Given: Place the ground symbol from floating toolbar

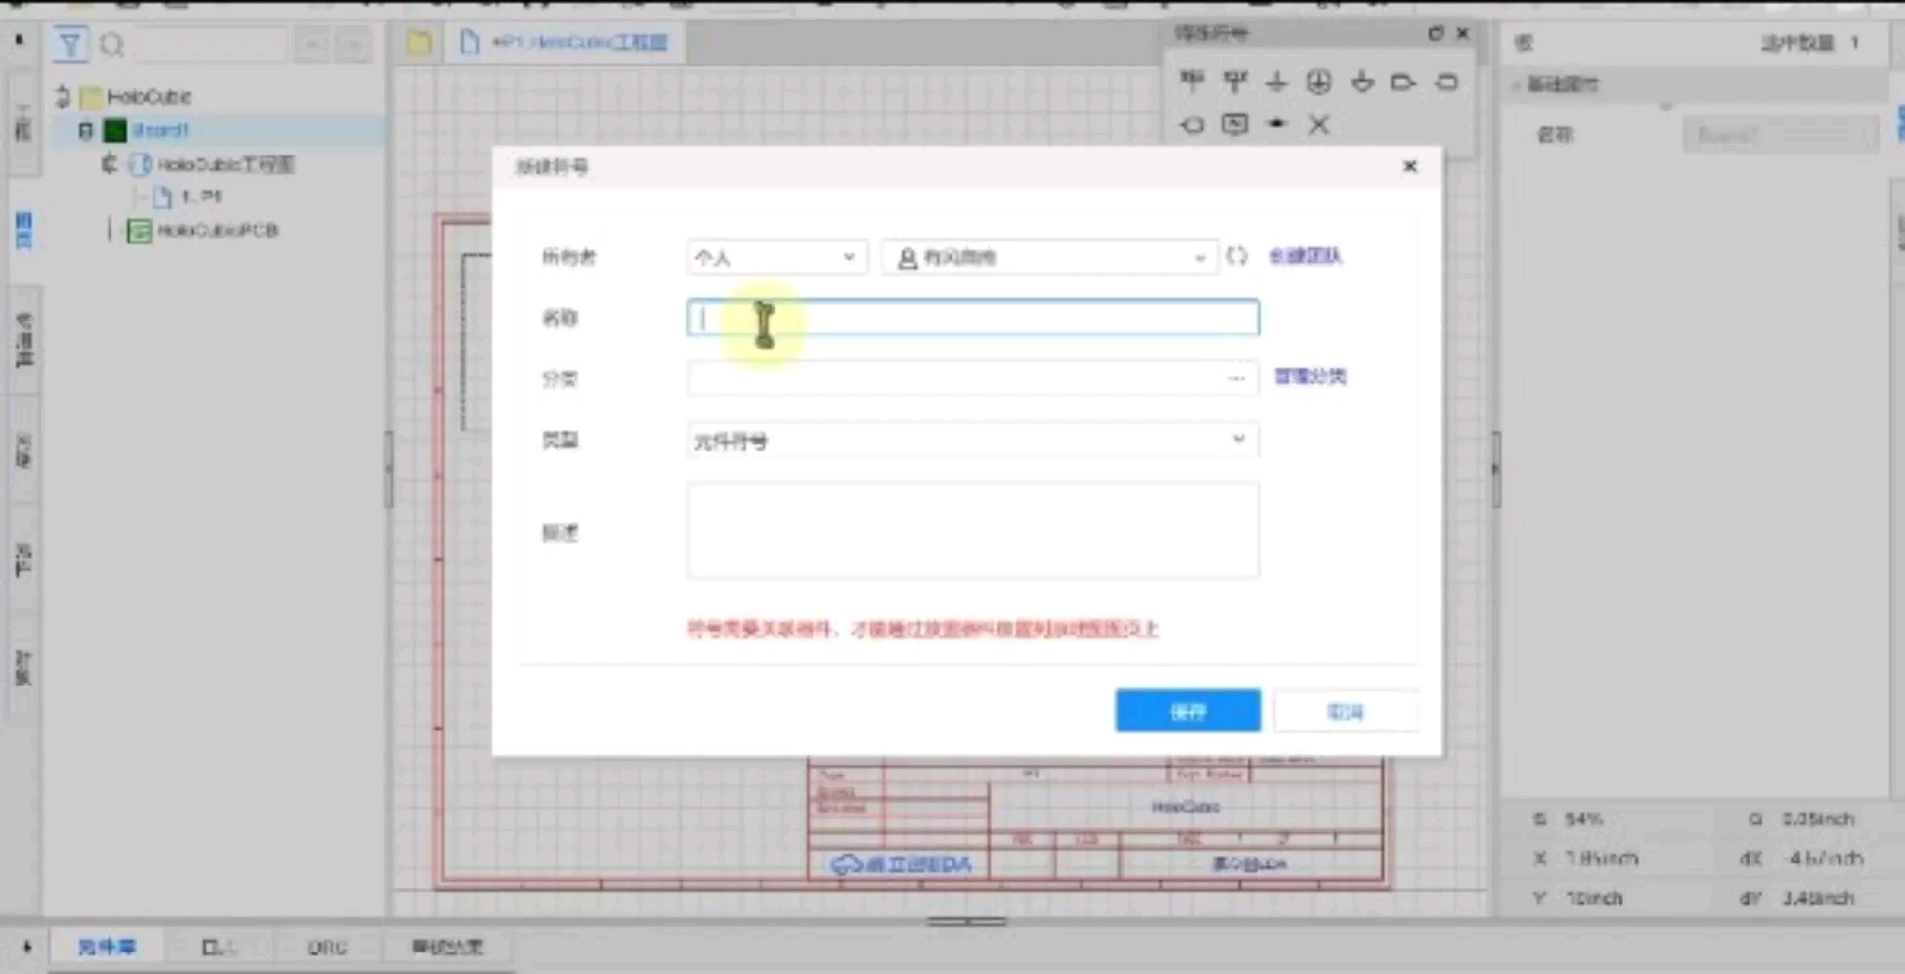Looking at the screenshot, I should click(x=1276, y=81).
